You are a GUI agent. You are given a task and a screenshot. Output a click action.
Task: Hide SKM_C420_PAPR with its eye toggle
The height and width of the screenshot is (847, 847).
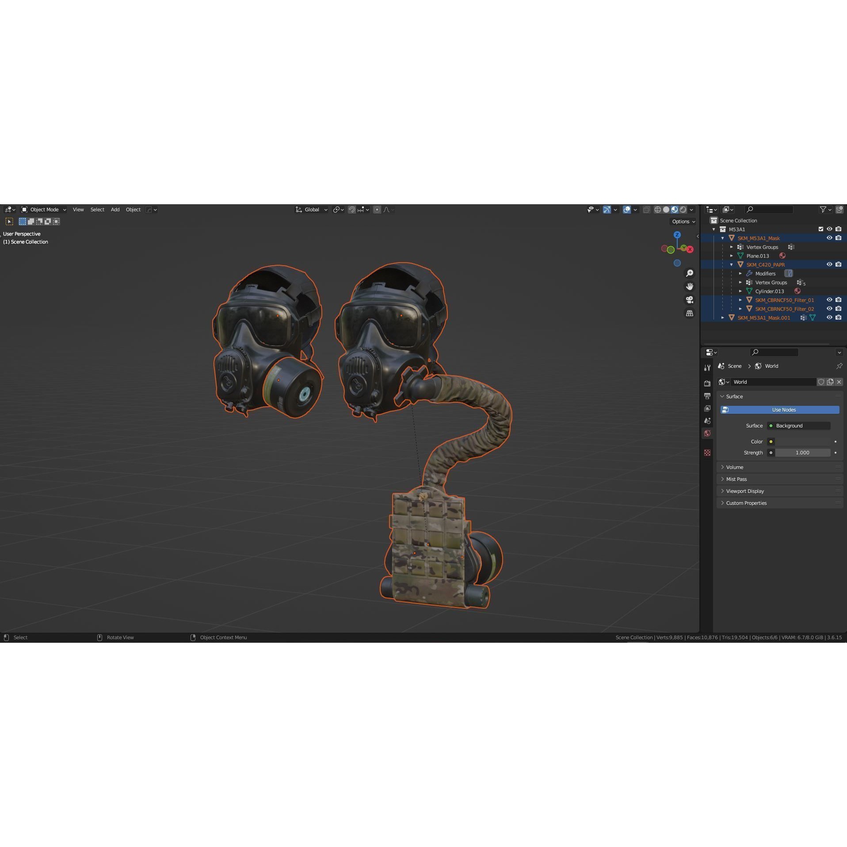point(830,264)
